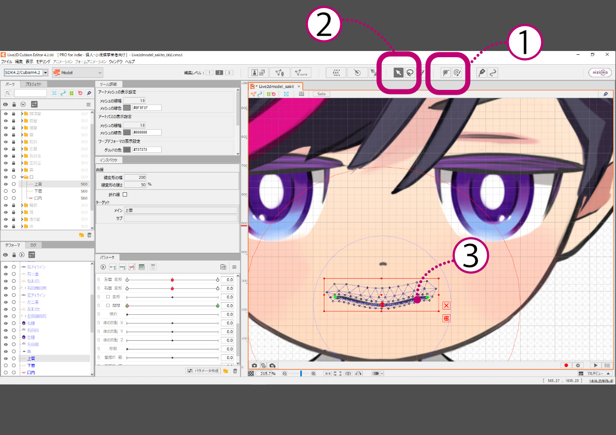Viewport: 616px width, 435px height.
Task: Activate the deform path edit tool icon
Action: click(x=457, y=73)
